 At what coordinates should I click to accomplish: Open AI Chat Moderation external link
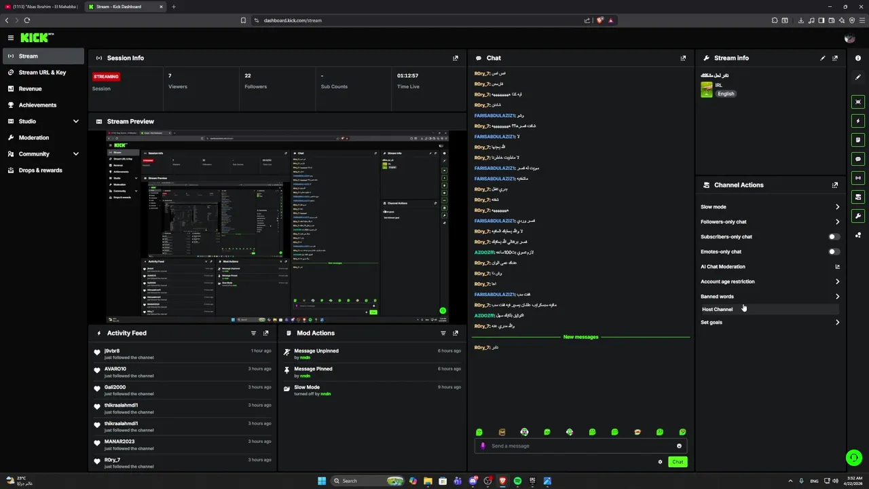click(837, 267)
